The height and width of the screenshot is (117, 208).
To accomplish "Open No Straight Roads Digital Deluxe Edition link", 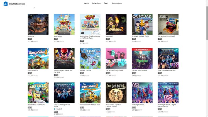I will (x=167, y=106).
